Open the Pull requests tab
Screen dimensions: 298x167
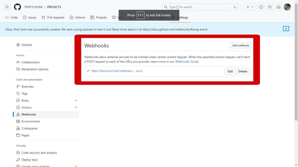[x=53, y=18]
